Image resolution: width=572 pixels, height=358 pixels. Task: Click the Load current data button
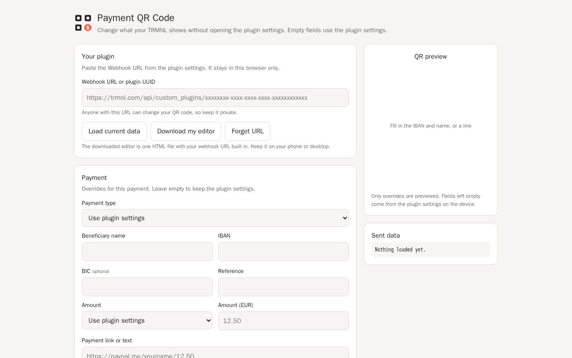click(x=114, y=131)
